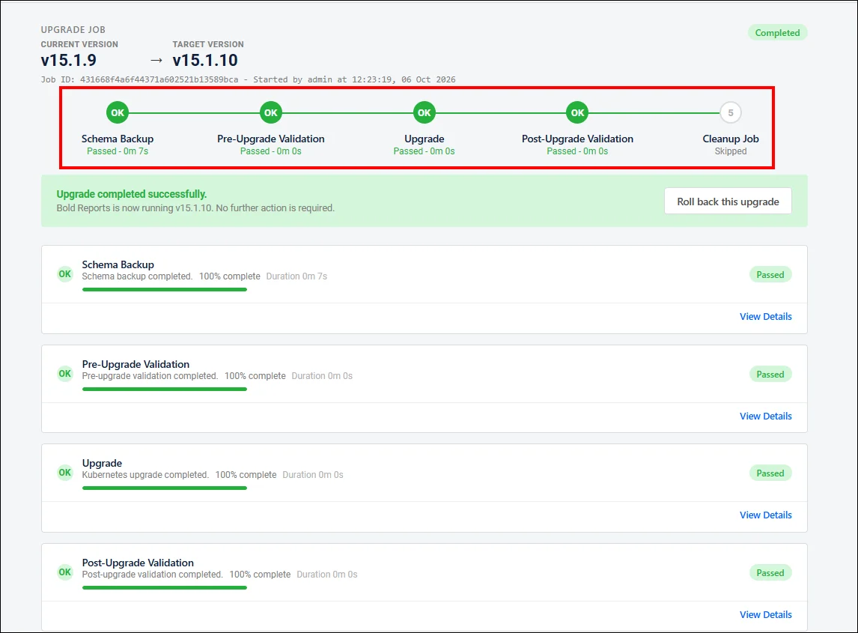
Task: Click 'Cleanup Job' step label
Action: pyautogui.click(x=731, y=139)
